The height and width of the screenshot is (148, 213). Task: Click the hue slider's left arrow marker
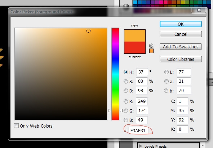click(109, 111)
